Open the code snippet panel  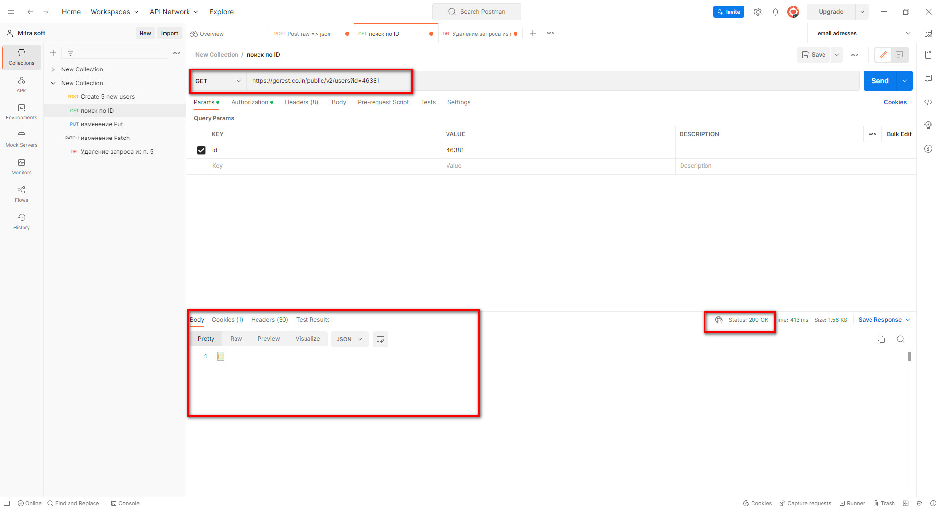(x=928, y=102)
